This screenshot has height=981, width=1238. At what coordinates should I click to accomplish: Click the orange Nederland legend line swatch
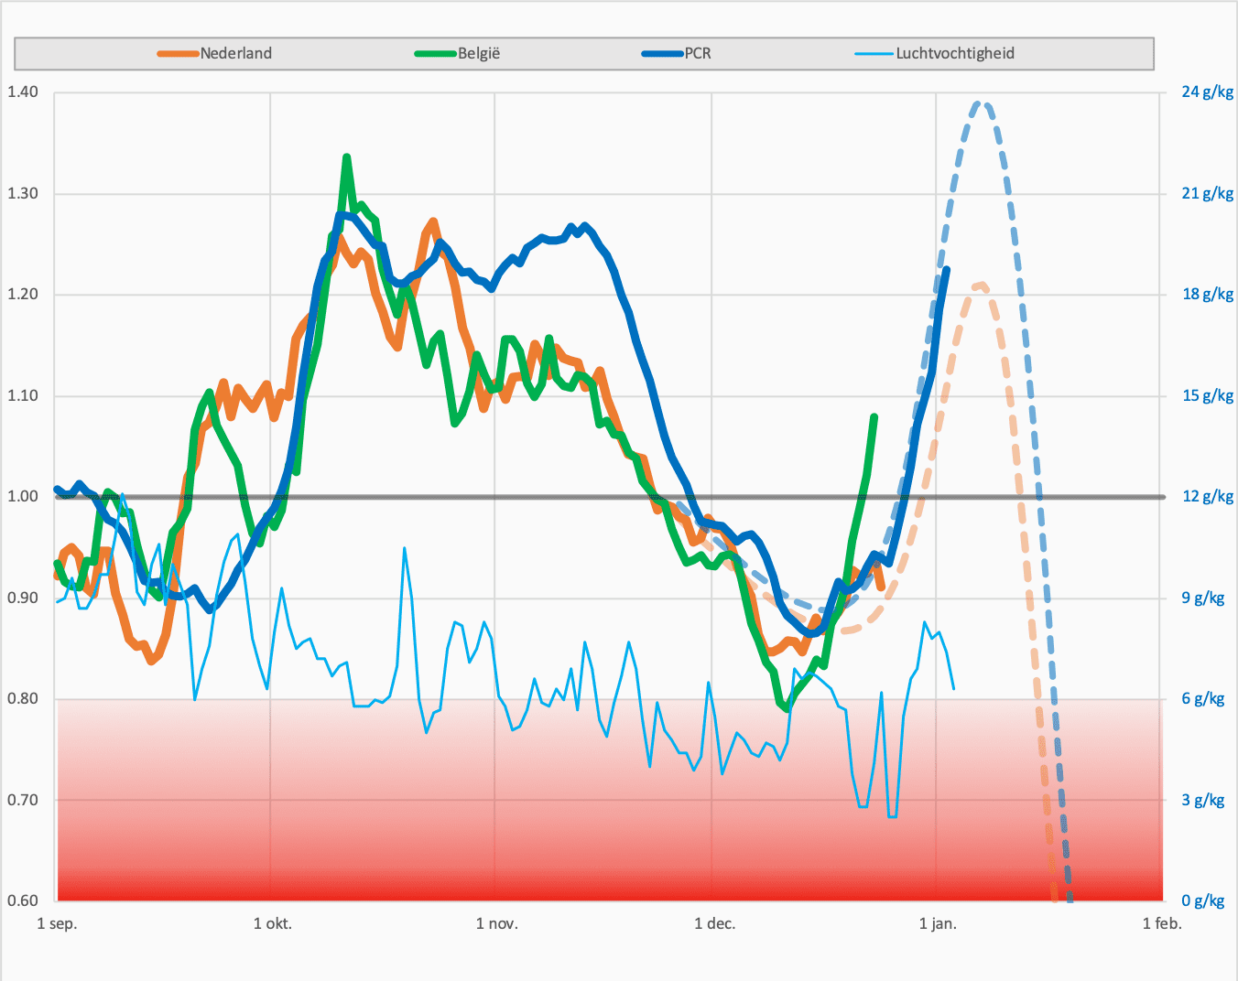pyautogui.click(x=179, y=53)
